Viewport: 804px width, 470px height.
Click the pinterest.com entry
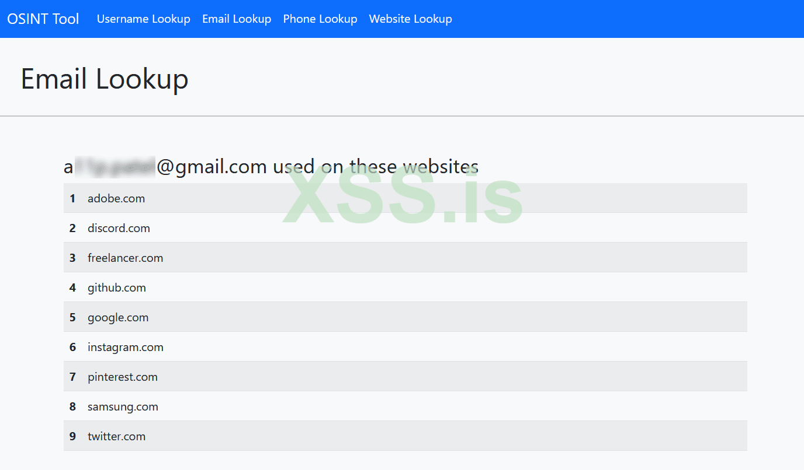(x=406, y=377)
